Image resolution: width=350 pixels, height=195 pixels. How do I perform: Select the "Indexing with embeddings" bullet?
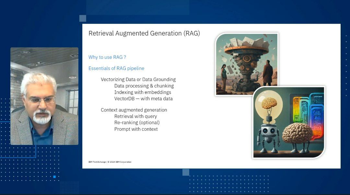pos(143,92)
